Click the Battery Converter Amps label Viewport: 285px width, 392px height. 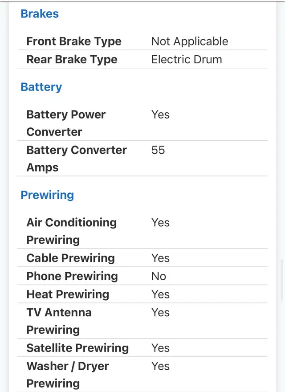pos(77,159)
